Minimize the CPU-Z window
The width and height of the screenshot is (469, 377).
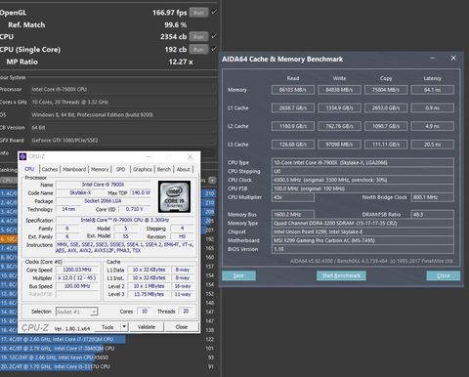click(149, 156)
